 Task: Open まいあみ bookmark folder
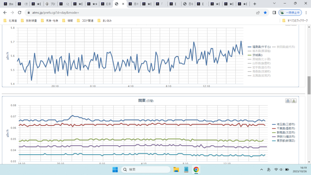coord(105,20)
